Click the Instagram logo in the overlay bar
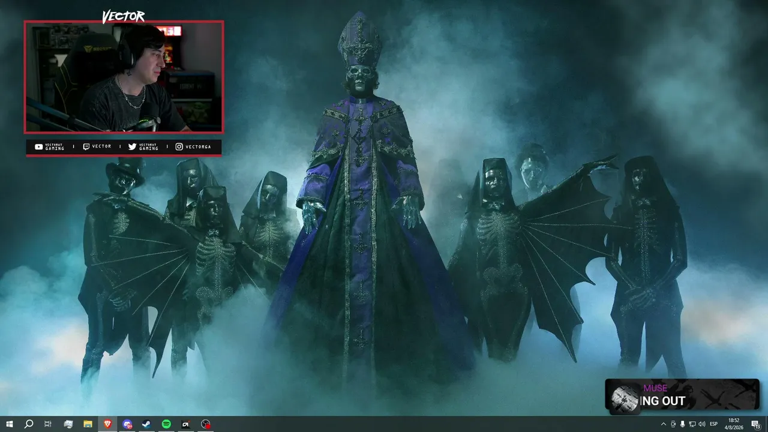Screen dimensions: 768x432 coord(179,147)
